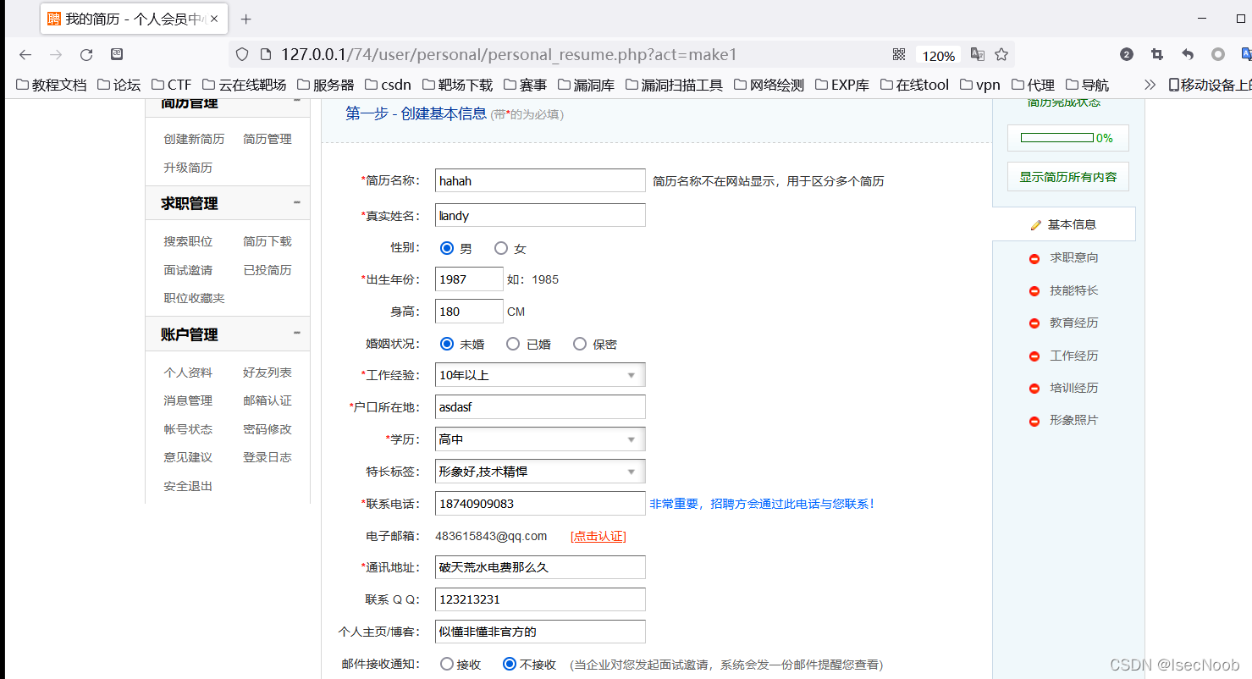Open the CTF bookmarks folder

pyautogui.click(x=171, y=84)
